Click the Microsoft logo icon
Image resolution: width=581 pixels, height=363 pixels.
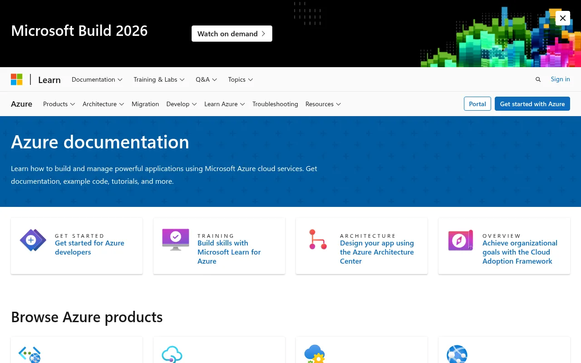(x=17, y=79)
